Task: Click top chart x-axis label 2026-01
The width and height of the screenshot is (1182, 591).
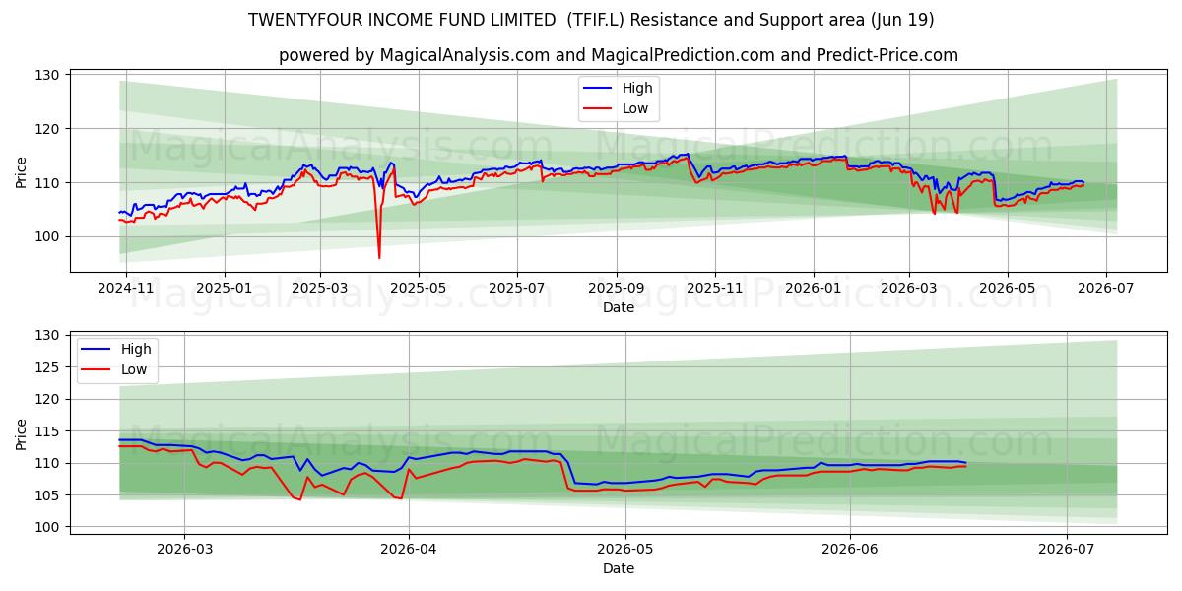Action: point(814,289)
